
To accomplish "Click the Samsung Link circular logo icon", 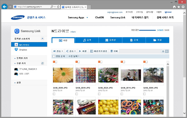I will 17,31.
